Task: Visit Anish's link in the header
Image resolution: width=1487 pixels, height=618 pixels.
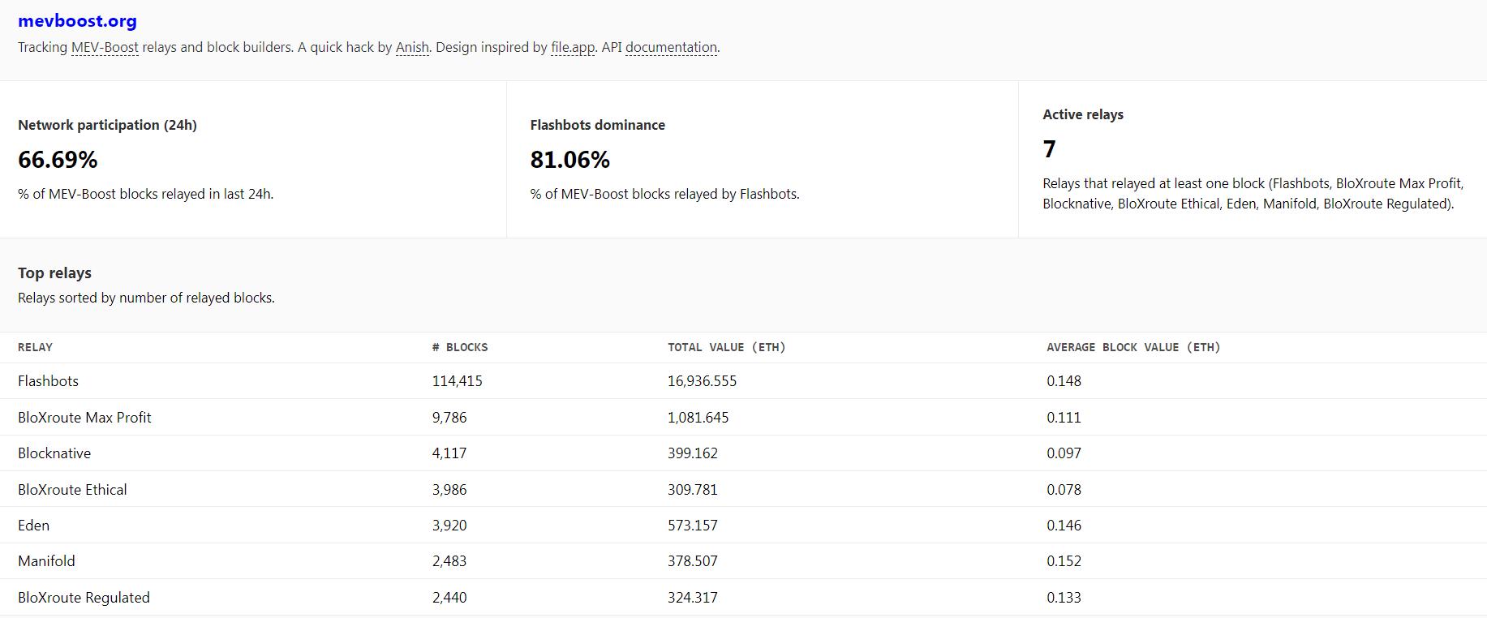Action: pos(412,47)
